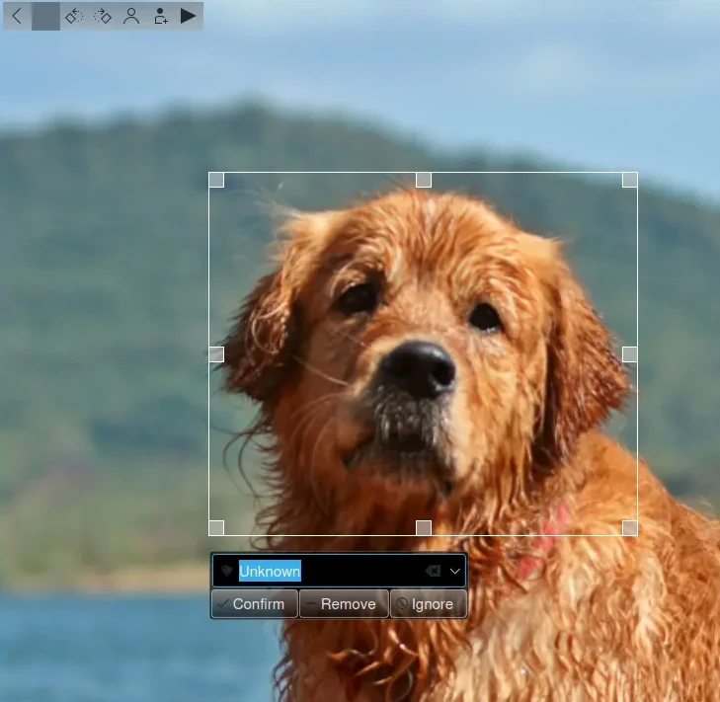Screen dimensions: 720x702
Task: Click top-left resize handle of face box
Action: [216, 180]
